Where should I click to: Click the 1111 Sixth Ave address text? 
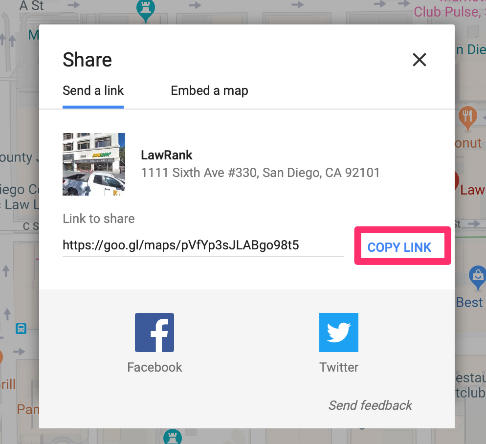pyautogui.click(x=260, y=173)
